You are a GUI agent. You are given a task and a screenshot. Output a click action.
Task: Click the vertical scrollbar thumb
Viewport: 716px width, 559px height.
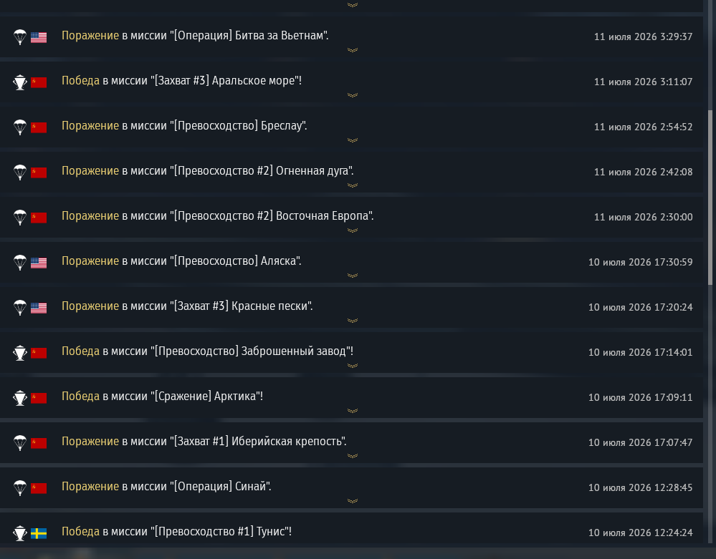click(x=710, y=198)
